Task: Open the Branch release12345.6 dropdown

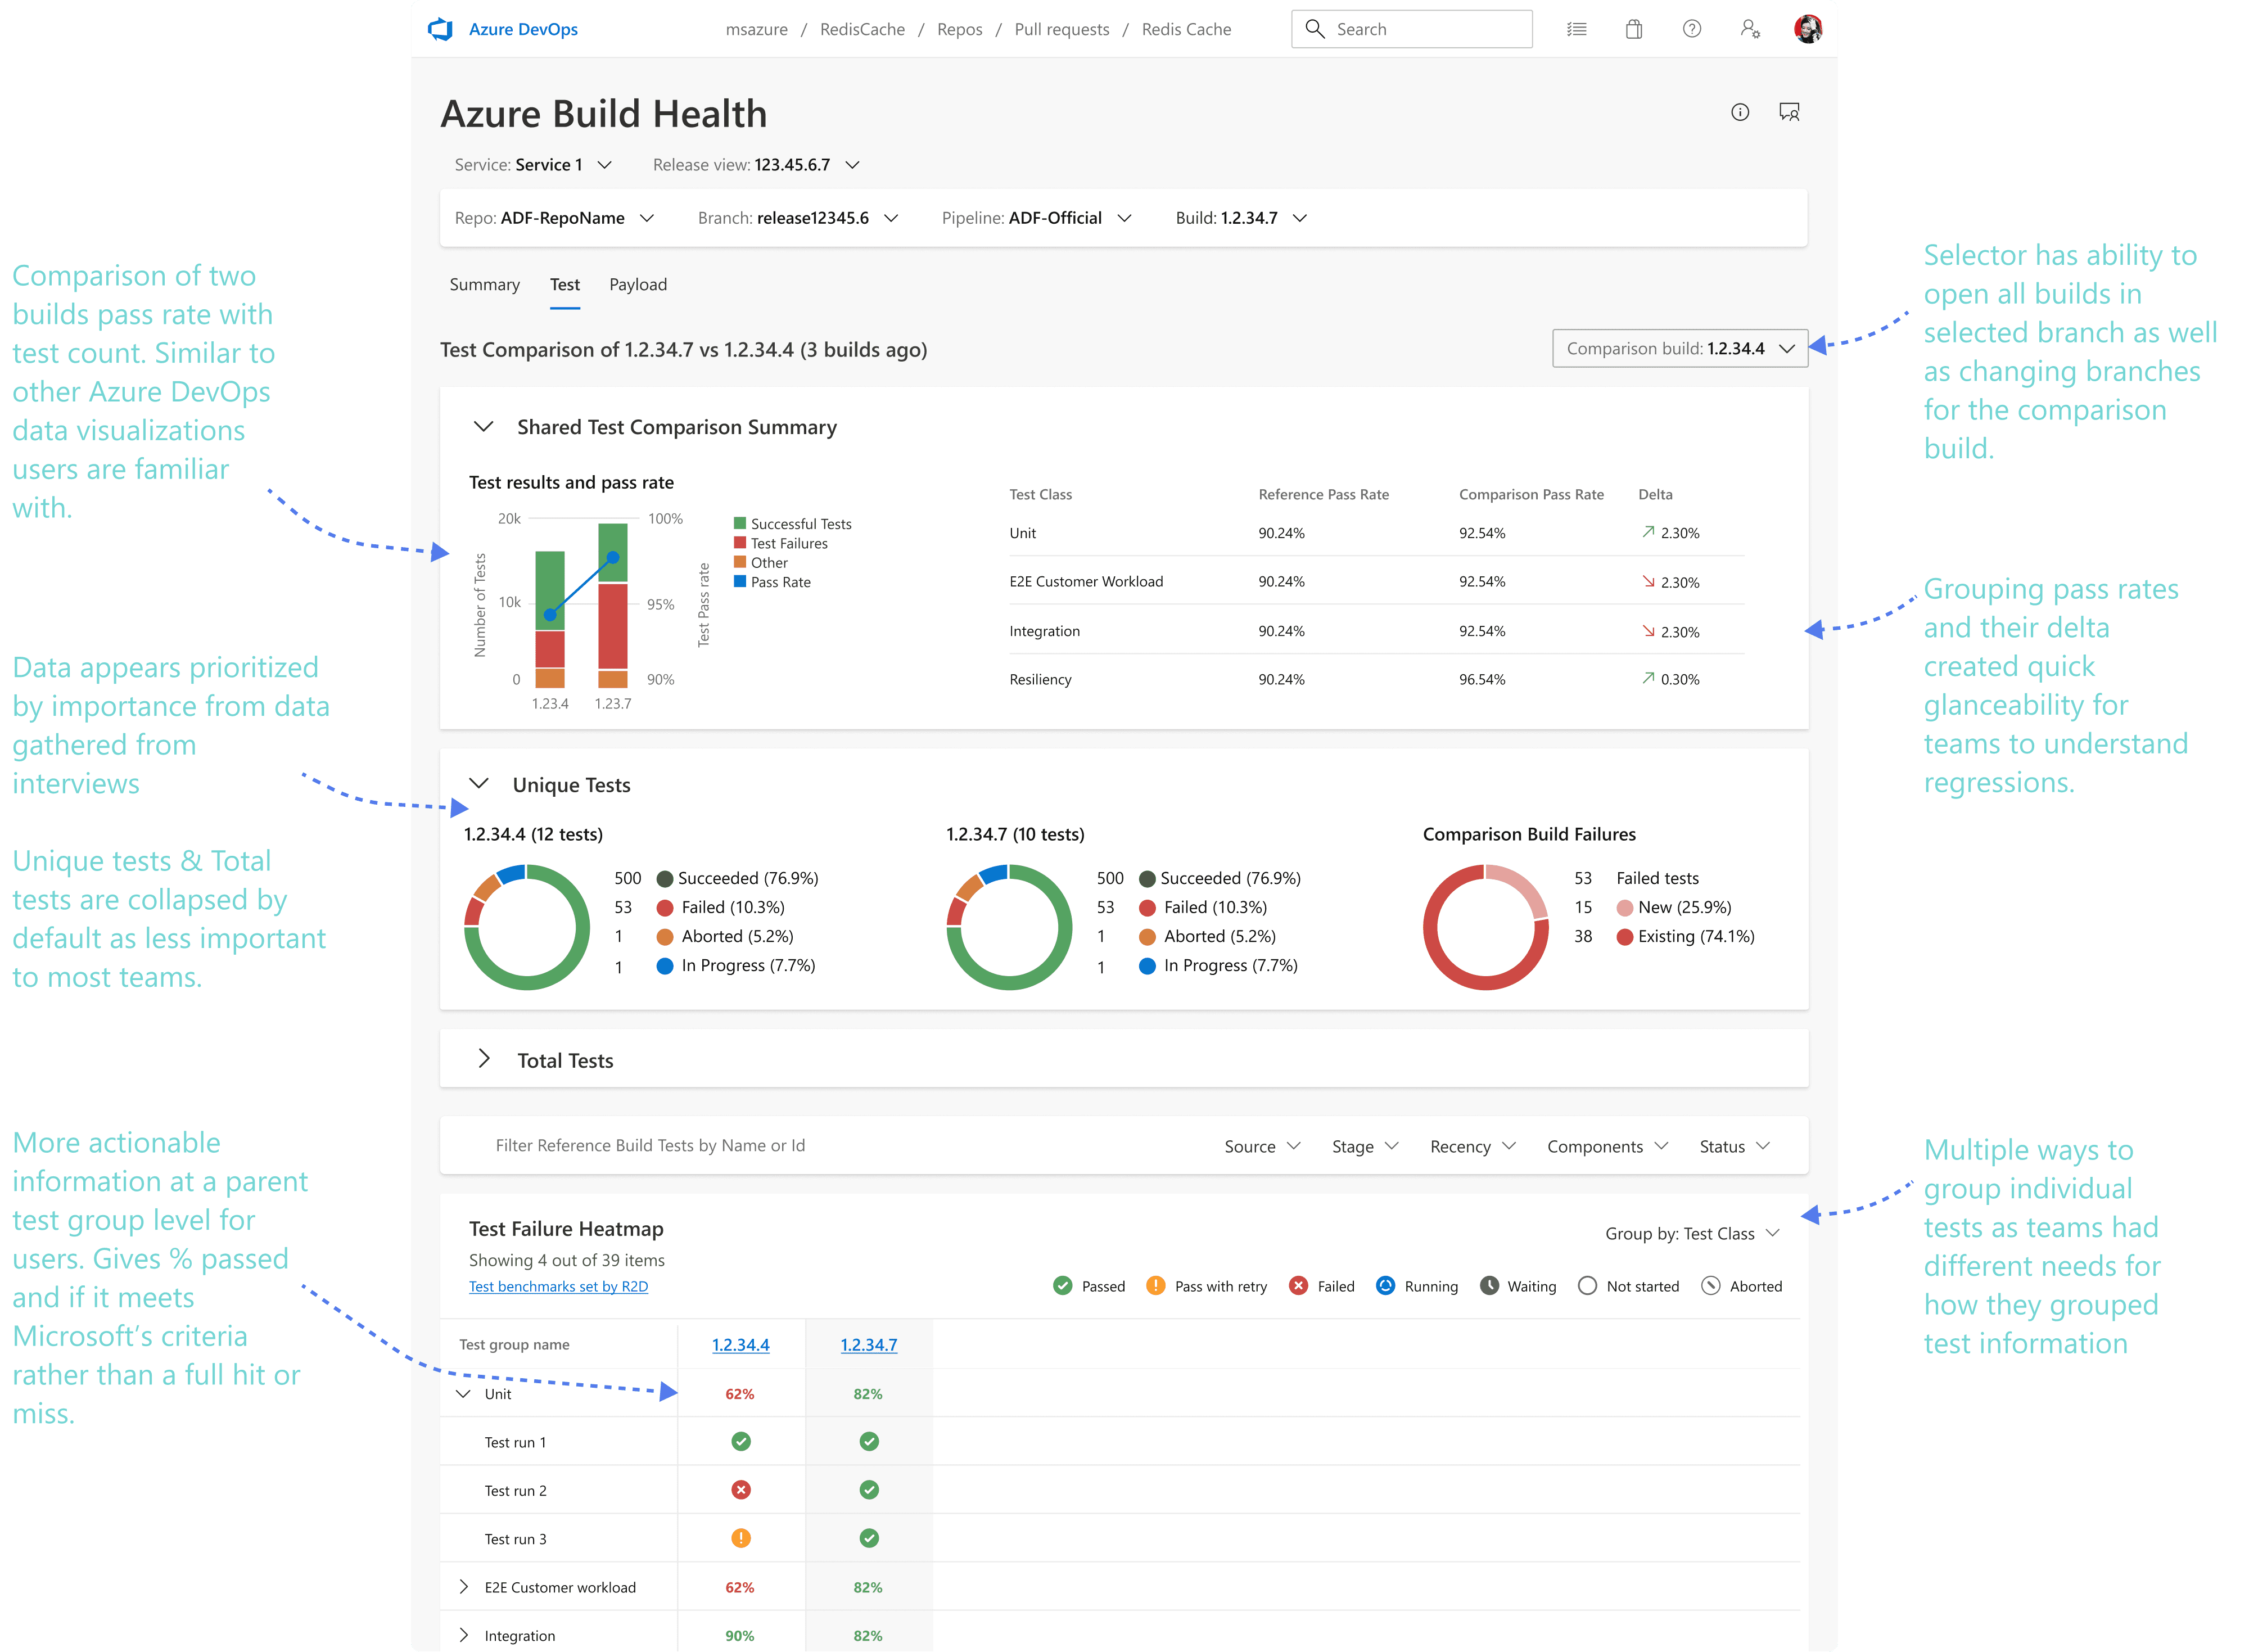Action: pos(798,218)
